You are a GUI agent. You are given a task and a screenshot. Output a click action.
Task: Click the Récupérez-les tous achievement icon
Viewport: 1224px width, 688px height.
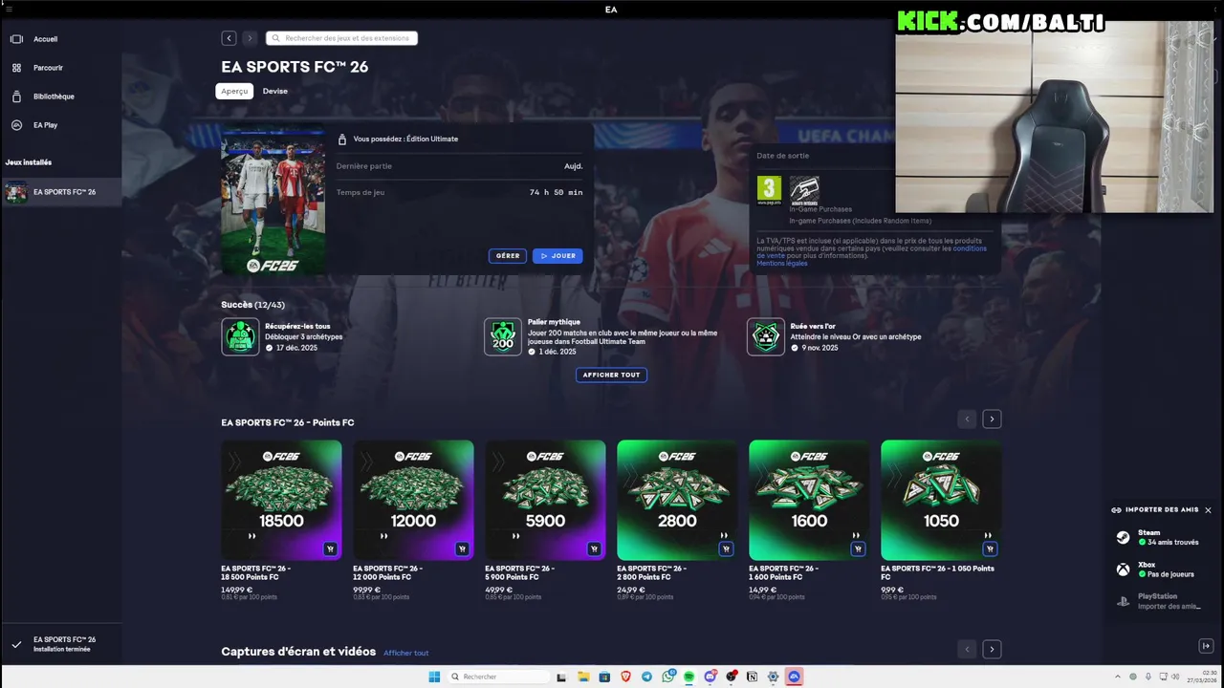point(240,336)
